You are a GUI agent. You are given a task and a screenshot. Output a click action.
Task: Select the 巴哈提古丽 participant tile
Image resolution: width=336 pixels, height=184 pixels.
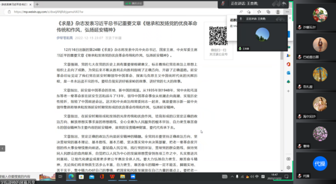tap(316, 46)
